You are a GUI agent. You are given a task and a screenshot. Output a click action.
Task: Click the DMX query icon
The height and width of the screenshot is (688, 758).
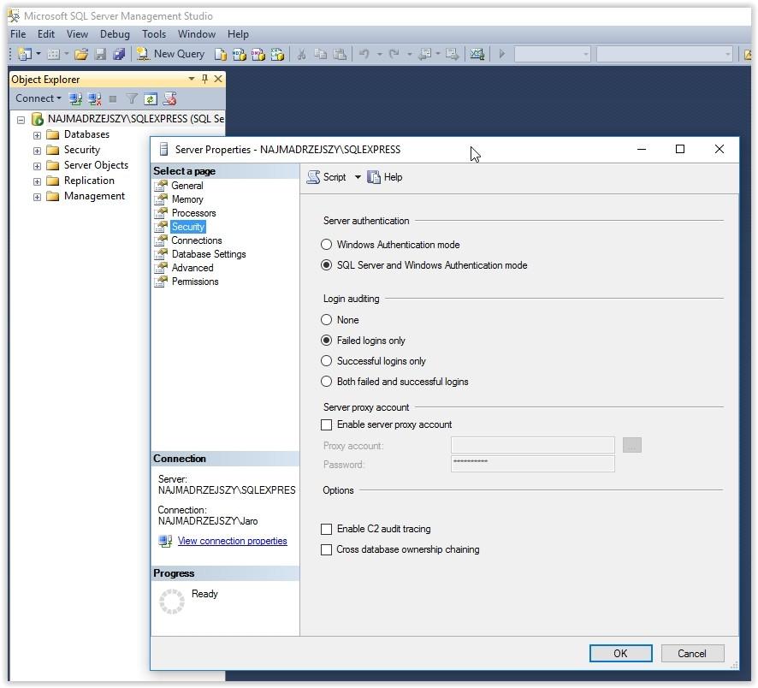(x=258, y=54)
